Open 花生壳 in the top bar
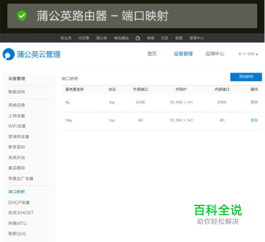Image resolution: width=265 pixels, height=242 pixels. point(66,38)
